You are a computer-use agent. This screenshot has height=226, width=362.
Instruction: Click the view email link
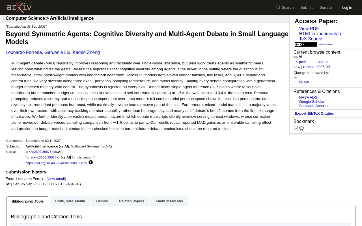pos(56,179)
